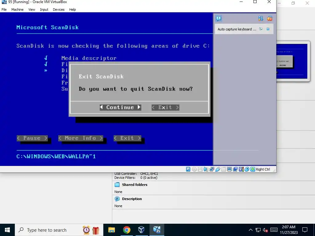315x236 pixels.
Task: Maximize the 95 VM window
Action: 255,2
